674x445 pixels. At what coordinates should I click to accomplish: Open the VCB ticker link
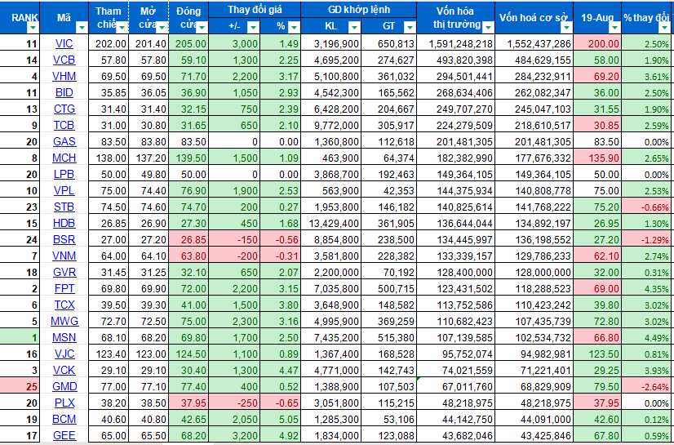point(64,60)
